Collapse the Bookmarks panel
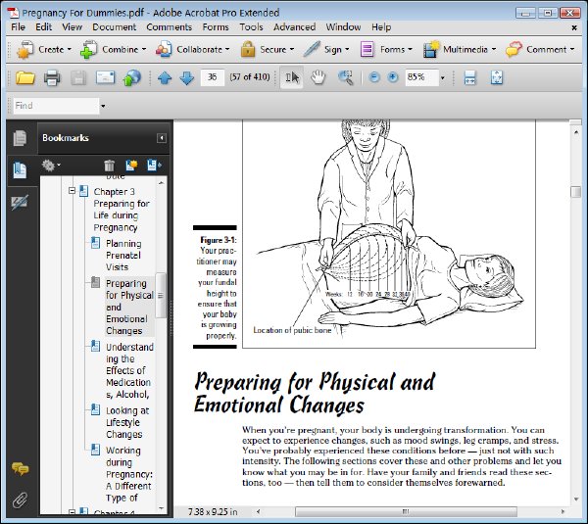Image resolution: width=588 pixels, height=524 pixels. click(162, 138)
